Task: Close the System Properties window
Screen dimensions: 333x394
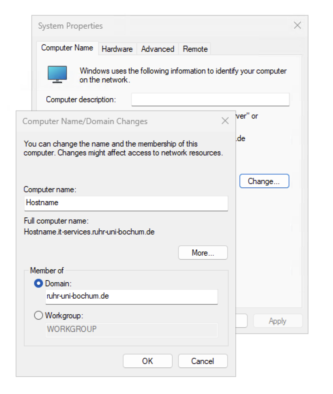Action: pos(297,25)
